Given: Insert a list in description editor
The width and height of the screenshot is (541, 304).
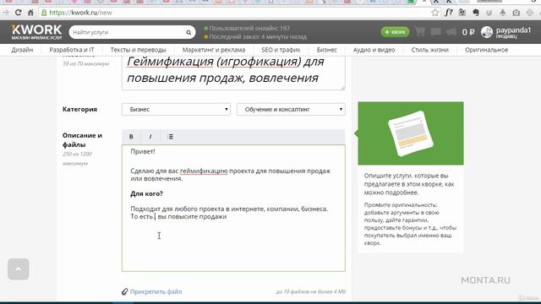Looking at the screenshot, I should click(x=171, y=137).
